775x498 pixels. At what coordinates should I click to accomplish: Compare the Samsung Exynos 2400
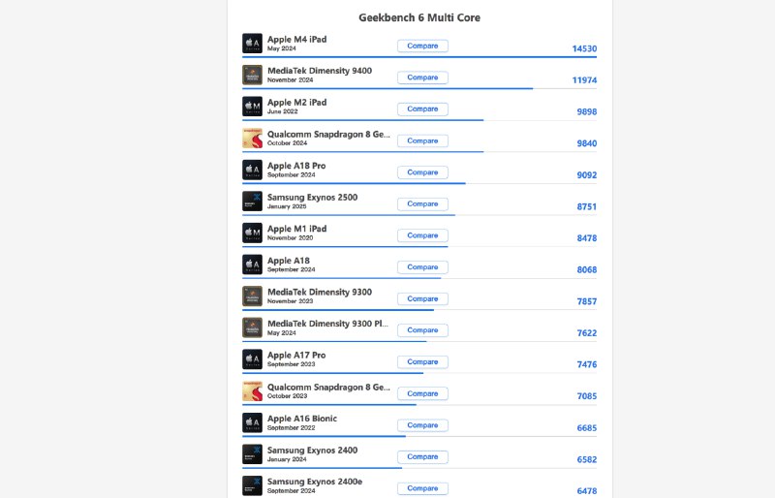[422, 456]
